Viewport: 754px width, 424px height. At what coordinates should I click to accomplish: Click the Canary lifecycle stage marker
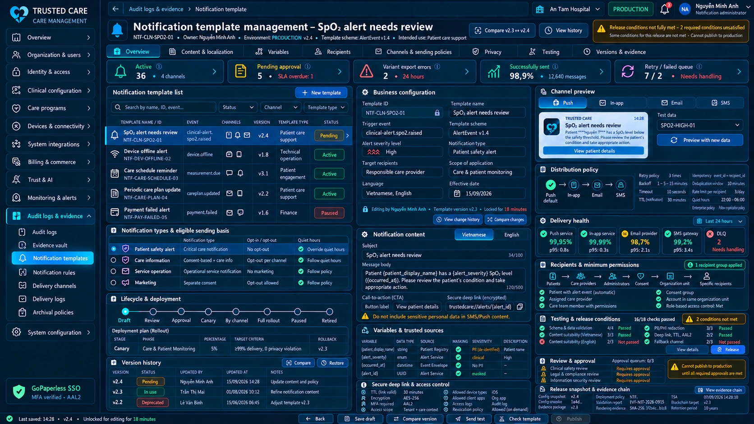coord(208,311)
